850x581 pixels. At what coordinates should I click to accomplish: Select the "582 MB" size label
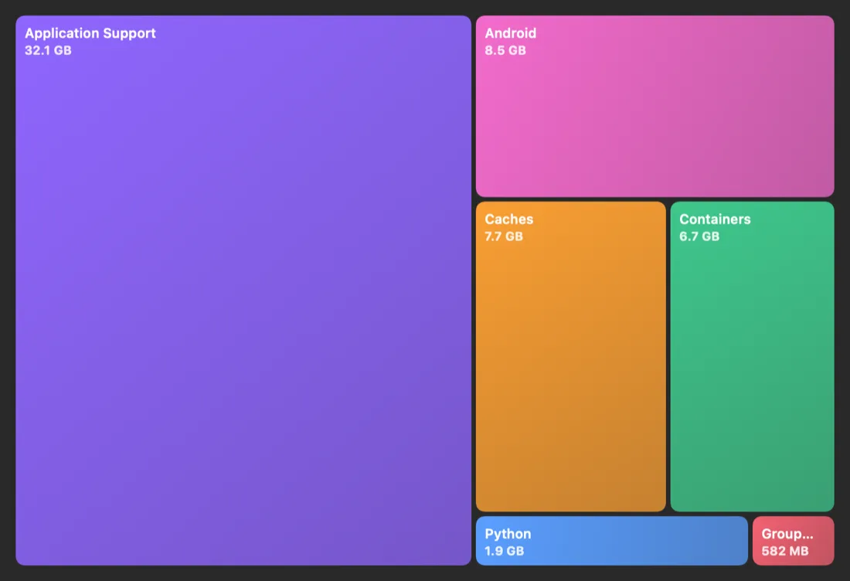785,551
